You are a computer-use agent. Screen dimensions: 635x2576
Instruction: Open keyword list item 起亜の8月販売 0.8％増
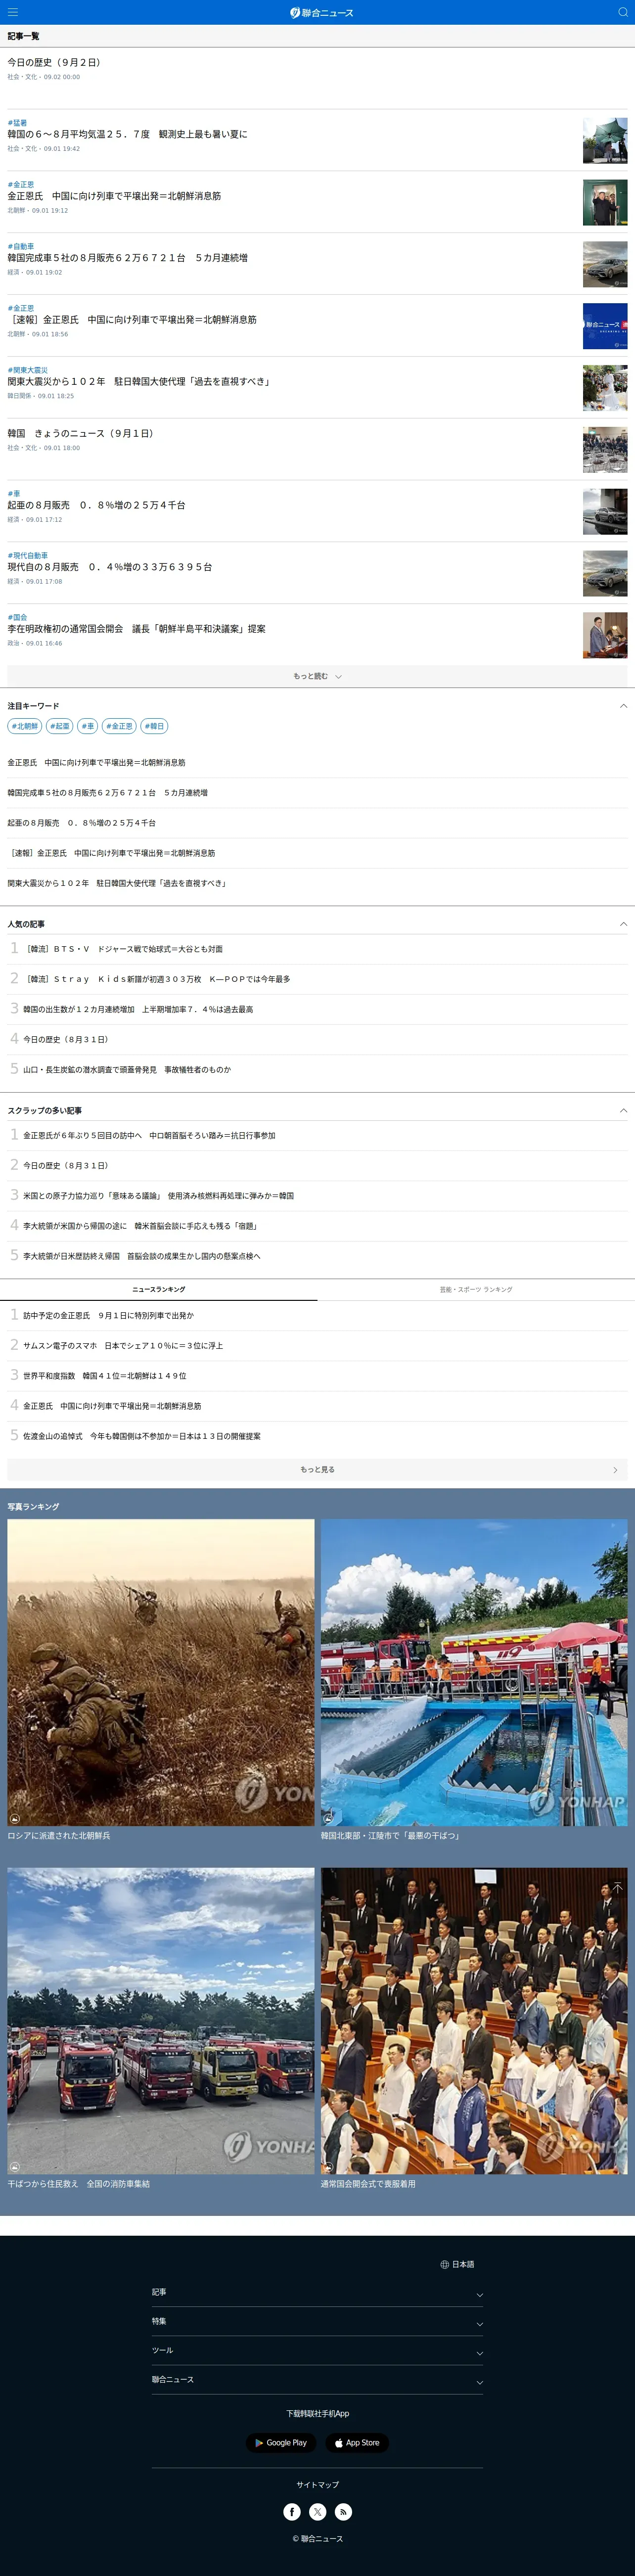coord(82,822)
